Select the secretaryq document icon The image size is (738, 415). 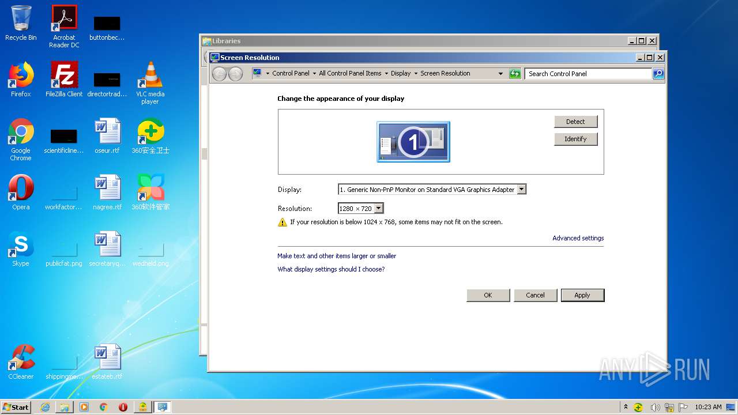click(107, 249)
